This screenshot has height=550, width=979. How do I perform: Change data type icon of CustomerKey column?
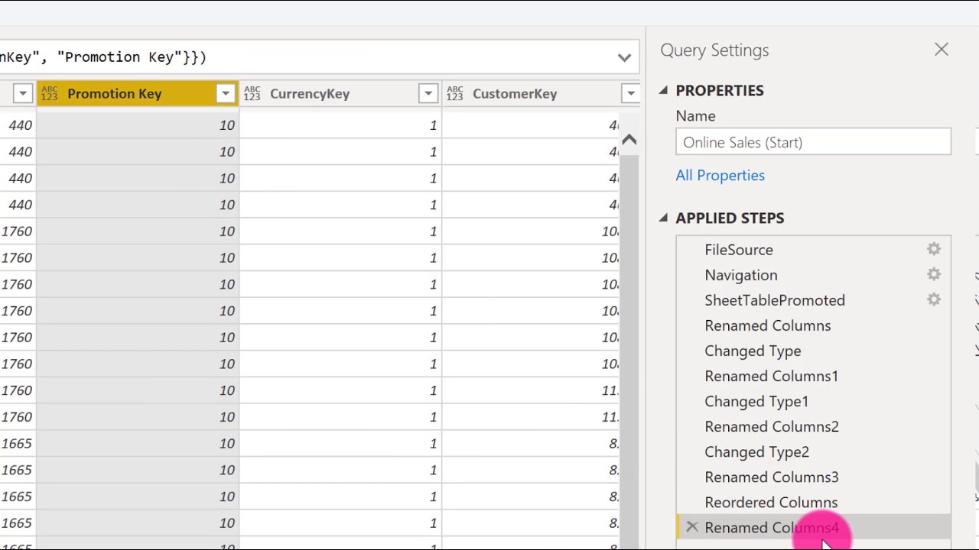coord(454,93)
